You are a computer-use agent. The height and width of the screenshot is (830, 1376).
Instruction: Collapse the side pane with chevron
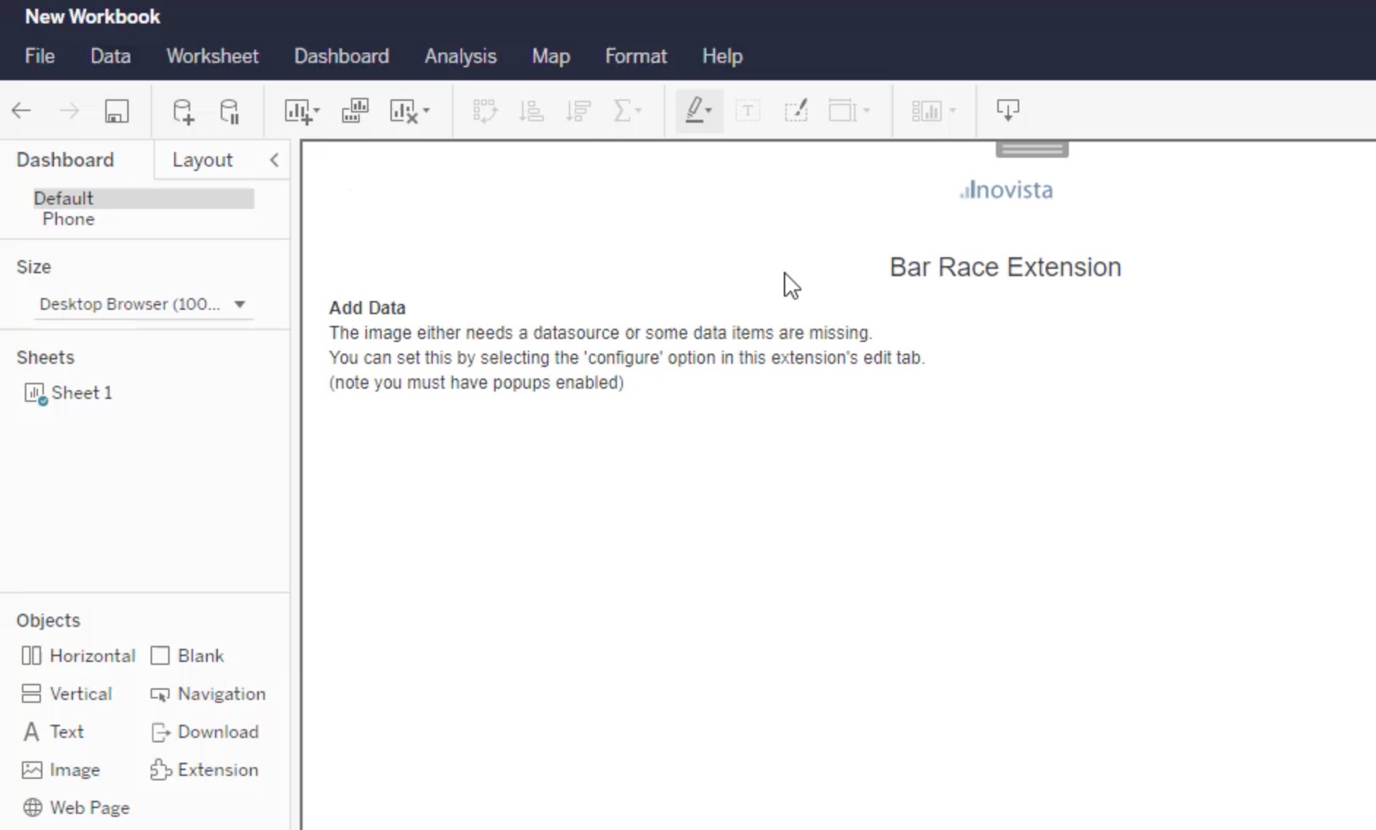(274, 160)
